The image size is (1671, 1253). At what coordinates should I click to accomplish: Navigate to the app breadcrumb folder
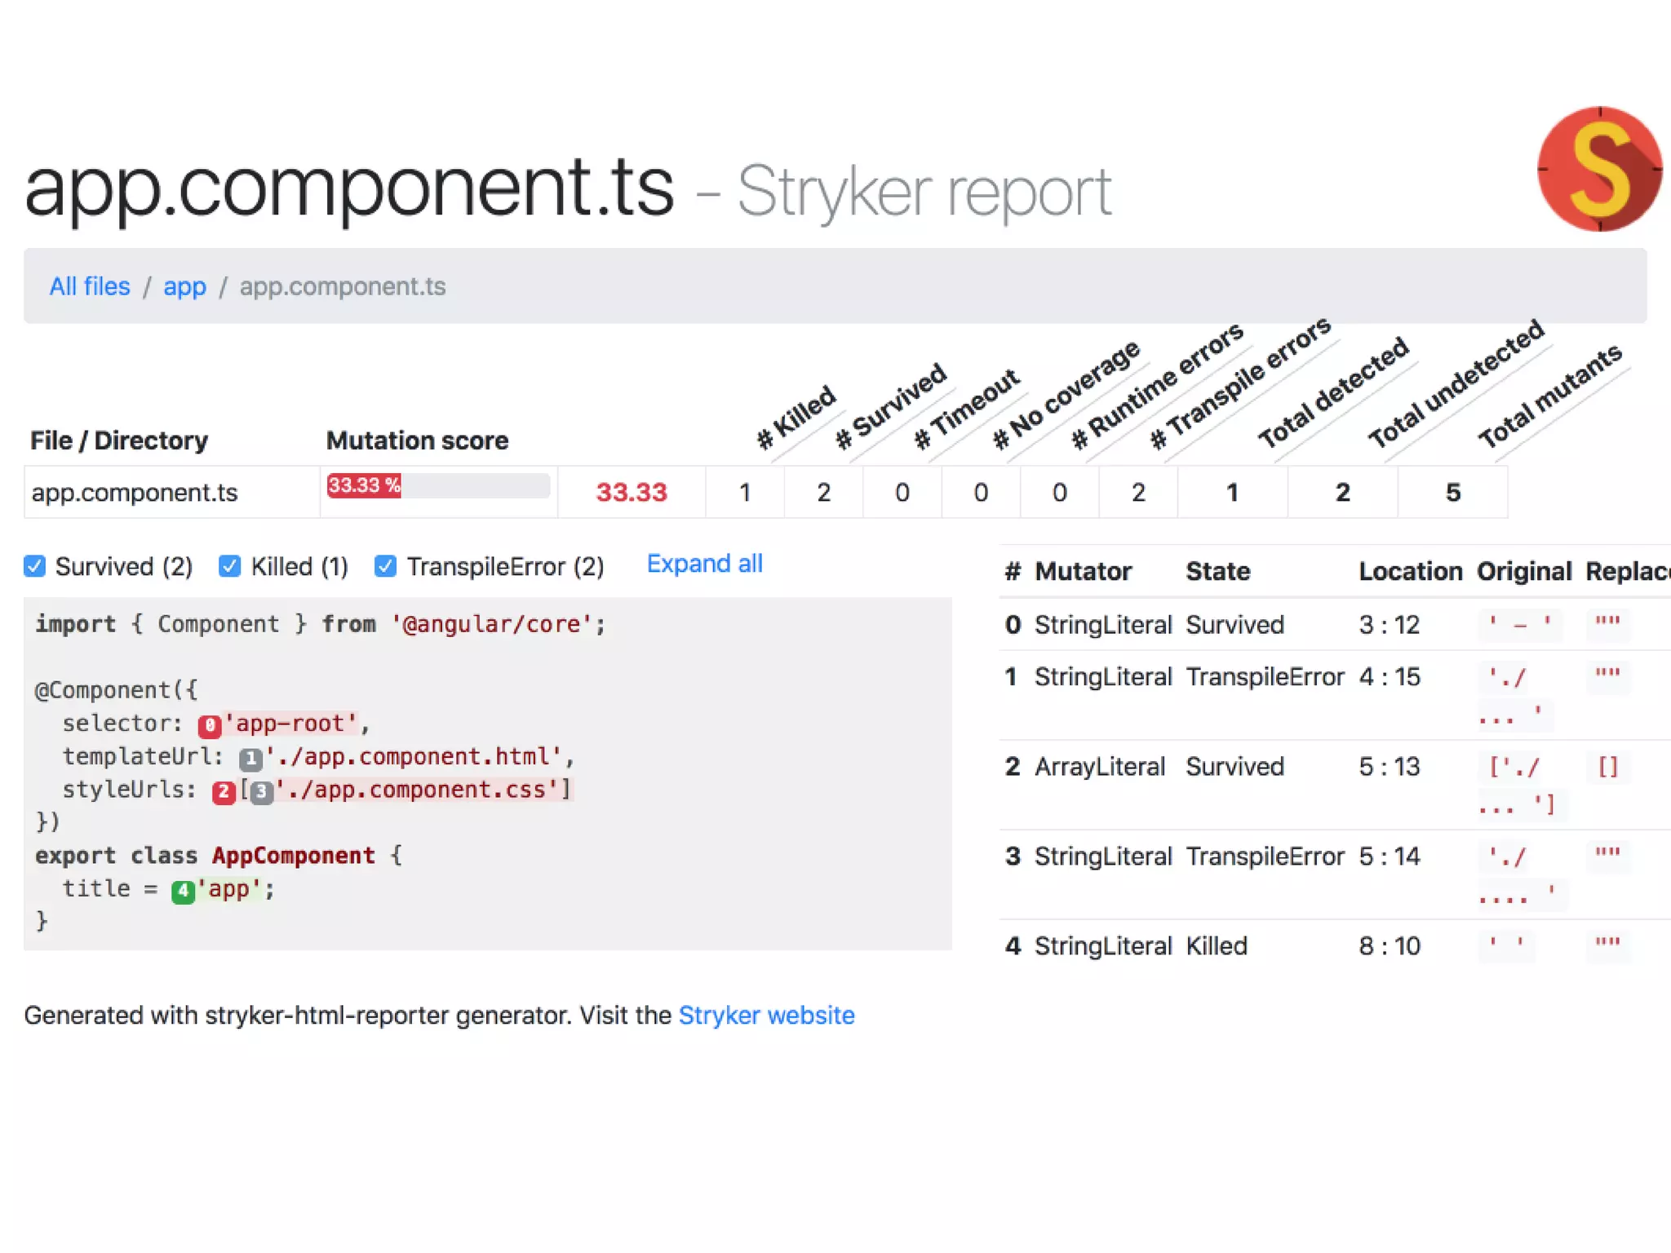[x=184, y=286]
